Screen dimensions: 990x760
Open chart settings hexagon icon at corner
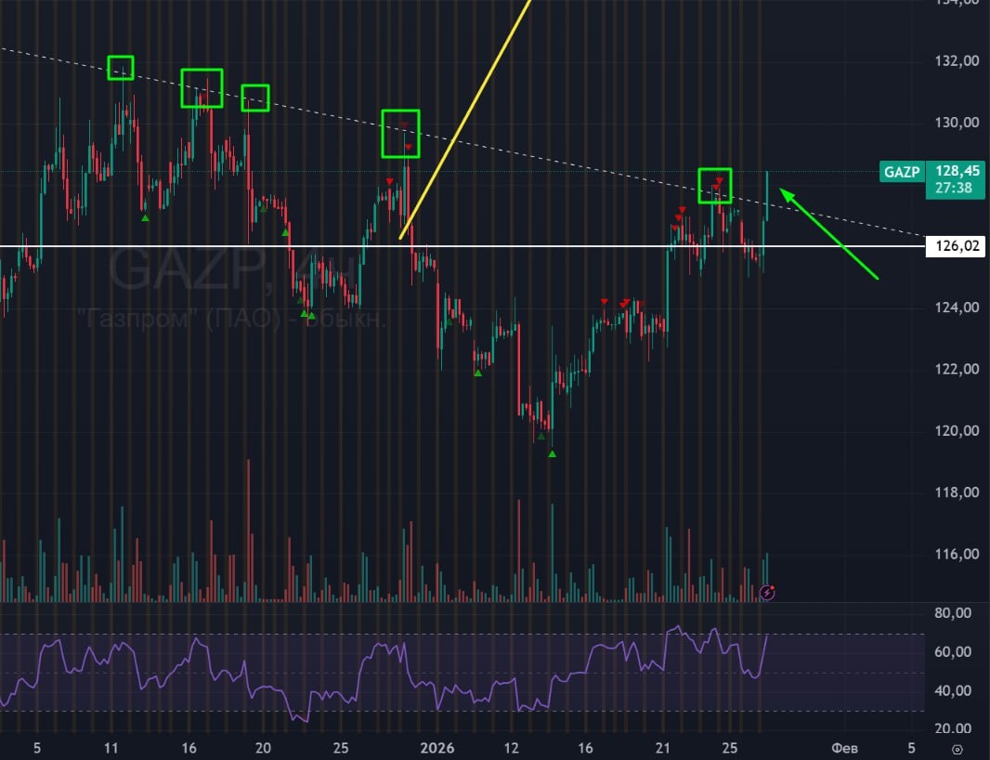point(957,750)
